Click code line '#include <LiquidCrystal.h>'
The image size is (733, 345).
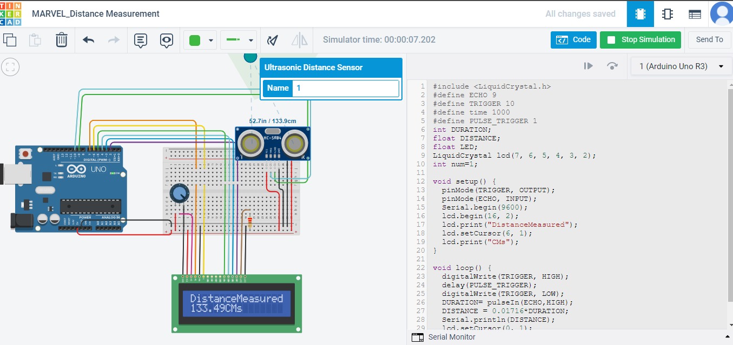[x=492, y=86]
